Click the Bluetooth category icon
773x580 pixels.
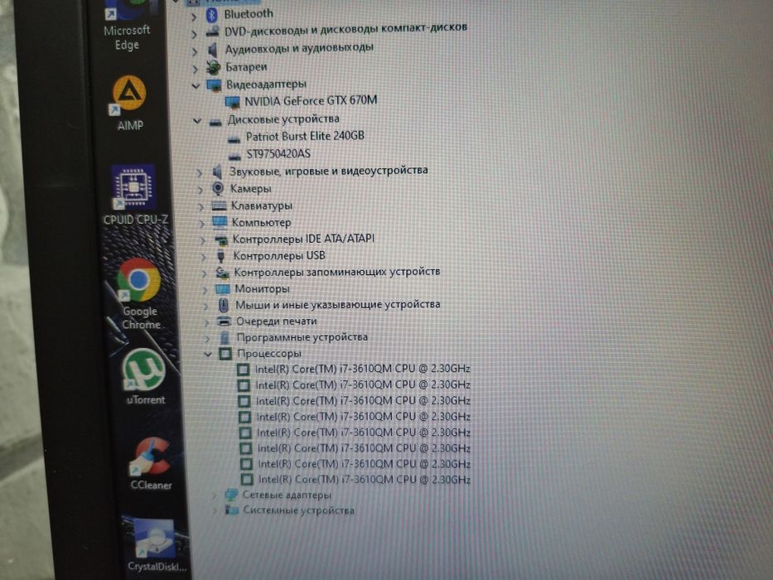click(x=212, y=15)
